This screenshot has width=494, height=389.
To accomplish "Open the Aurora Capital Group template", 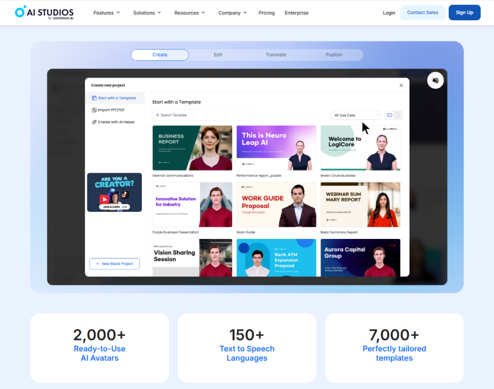I will (x=361, y=258).
